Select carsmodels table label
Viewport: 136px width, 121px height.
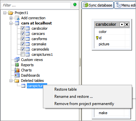pyautogui.click(x=40, y=49)
